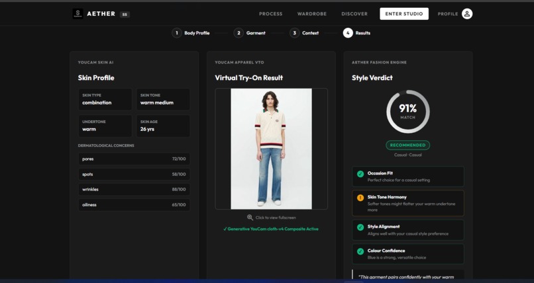Image resolution: width=534 pixels, height=283 pixels.
Task: Select the oiliness 65/100 row
Action: pos(134,205)
